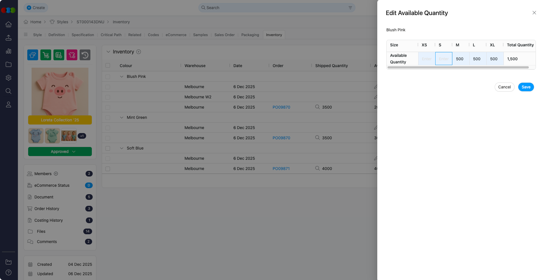The image size is (545, 280).
Task: Click the help question mark icon
Action: pos(9,272)
